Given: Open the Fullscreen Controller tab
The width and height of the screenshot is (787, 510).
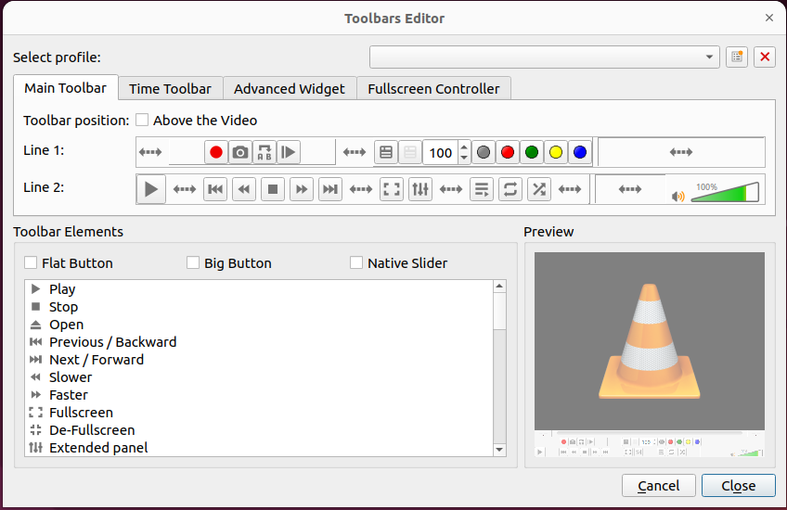Looking at the screenshot, I should click(433, 89).
